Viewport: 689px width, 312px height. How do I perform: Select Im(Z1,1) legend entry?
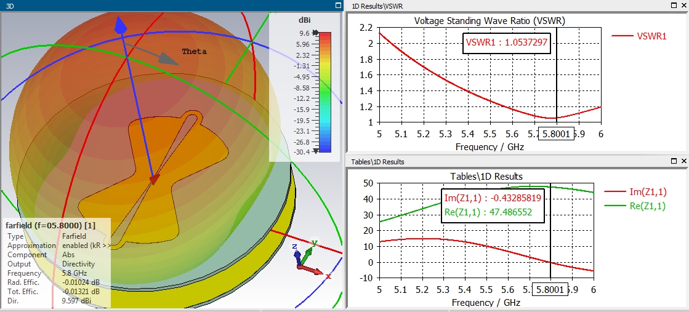pyautogui.click(x=636, y=191)
